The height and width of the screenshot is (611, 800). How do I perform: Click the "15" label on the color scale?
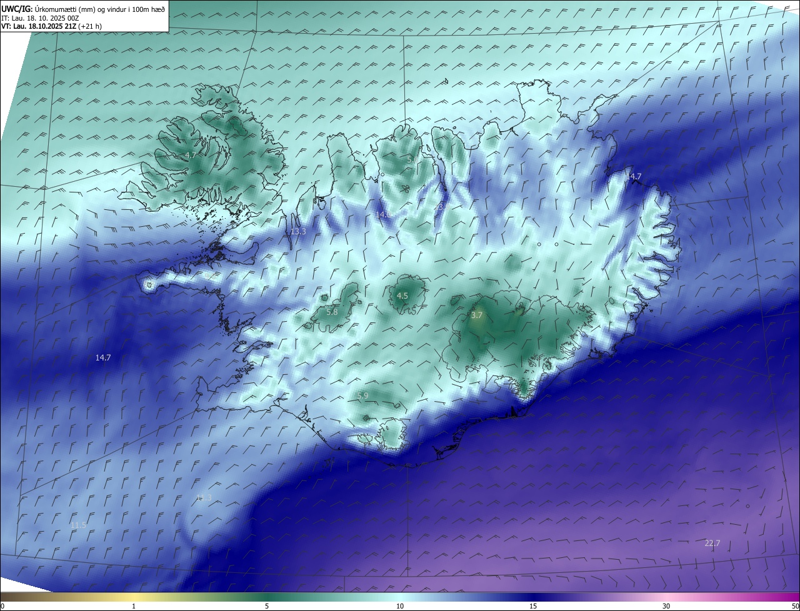click(x=533, y=607)
